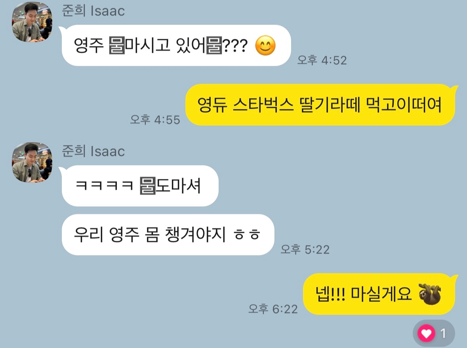Tap the smiling face emoji
Image resolution: width=467 pixels, height=348 pixels.
[265, 45]
